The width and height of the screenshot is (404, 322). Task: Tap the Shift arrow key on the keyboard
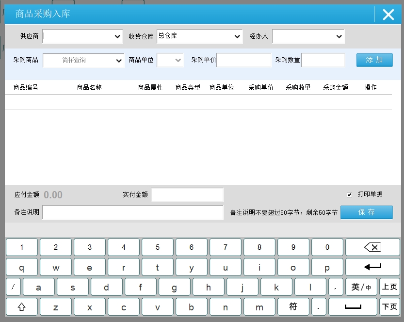point(21,307)
